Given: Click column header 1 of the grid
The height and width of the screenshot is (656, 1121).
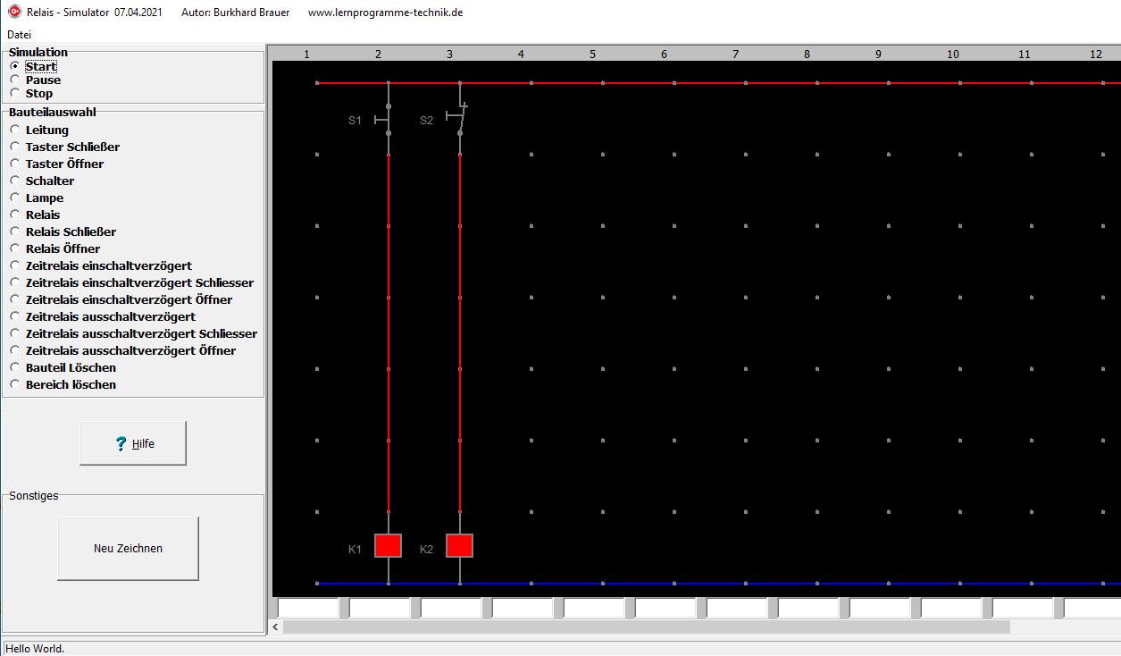Looking at the screenshot, I should [306, 55].
